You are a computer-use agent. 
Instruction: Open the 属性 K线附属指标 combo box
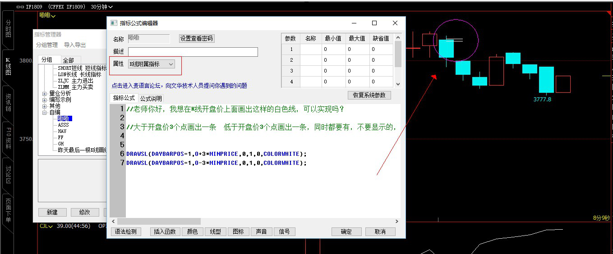[152, 64]
